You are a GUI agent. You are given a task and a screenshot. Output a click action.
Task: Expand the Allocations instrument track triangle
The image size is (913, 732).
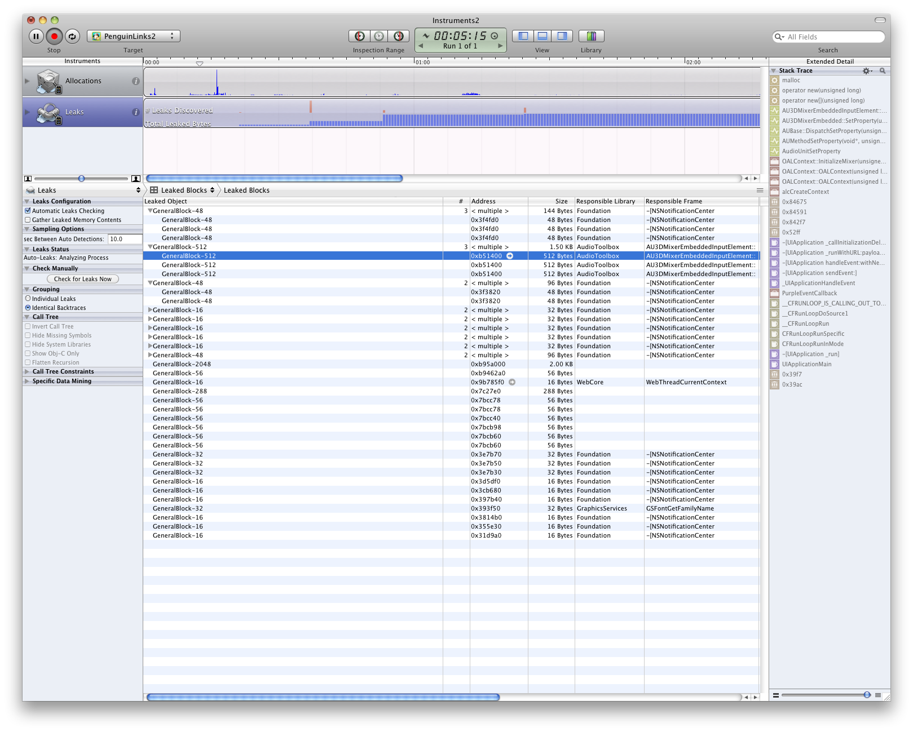(27, 81)
